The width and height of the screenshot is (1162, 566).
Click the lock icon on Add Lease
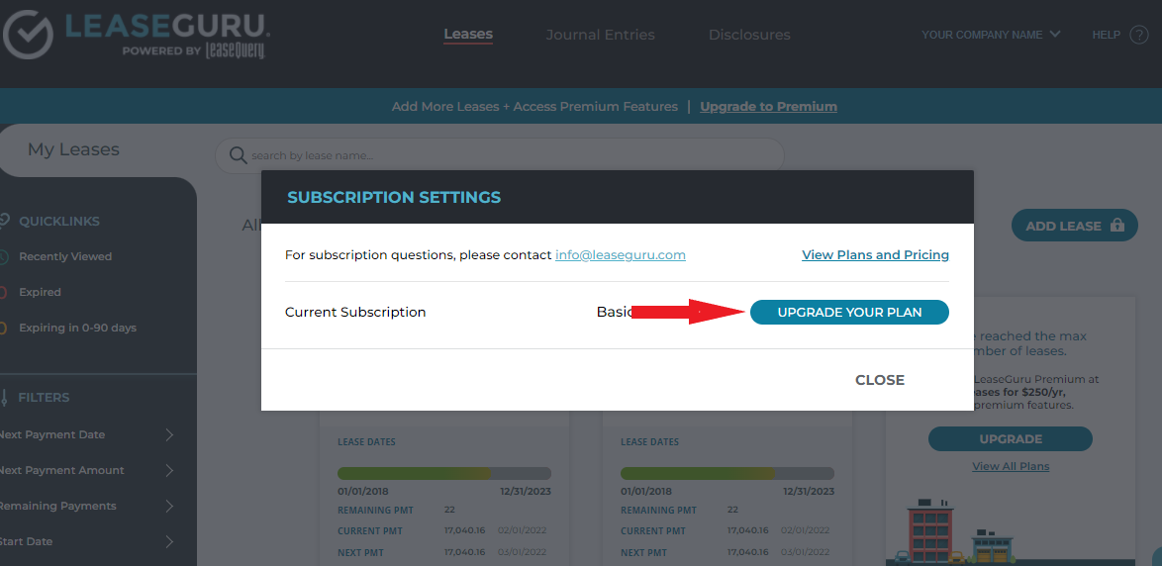pos(1117,226)
